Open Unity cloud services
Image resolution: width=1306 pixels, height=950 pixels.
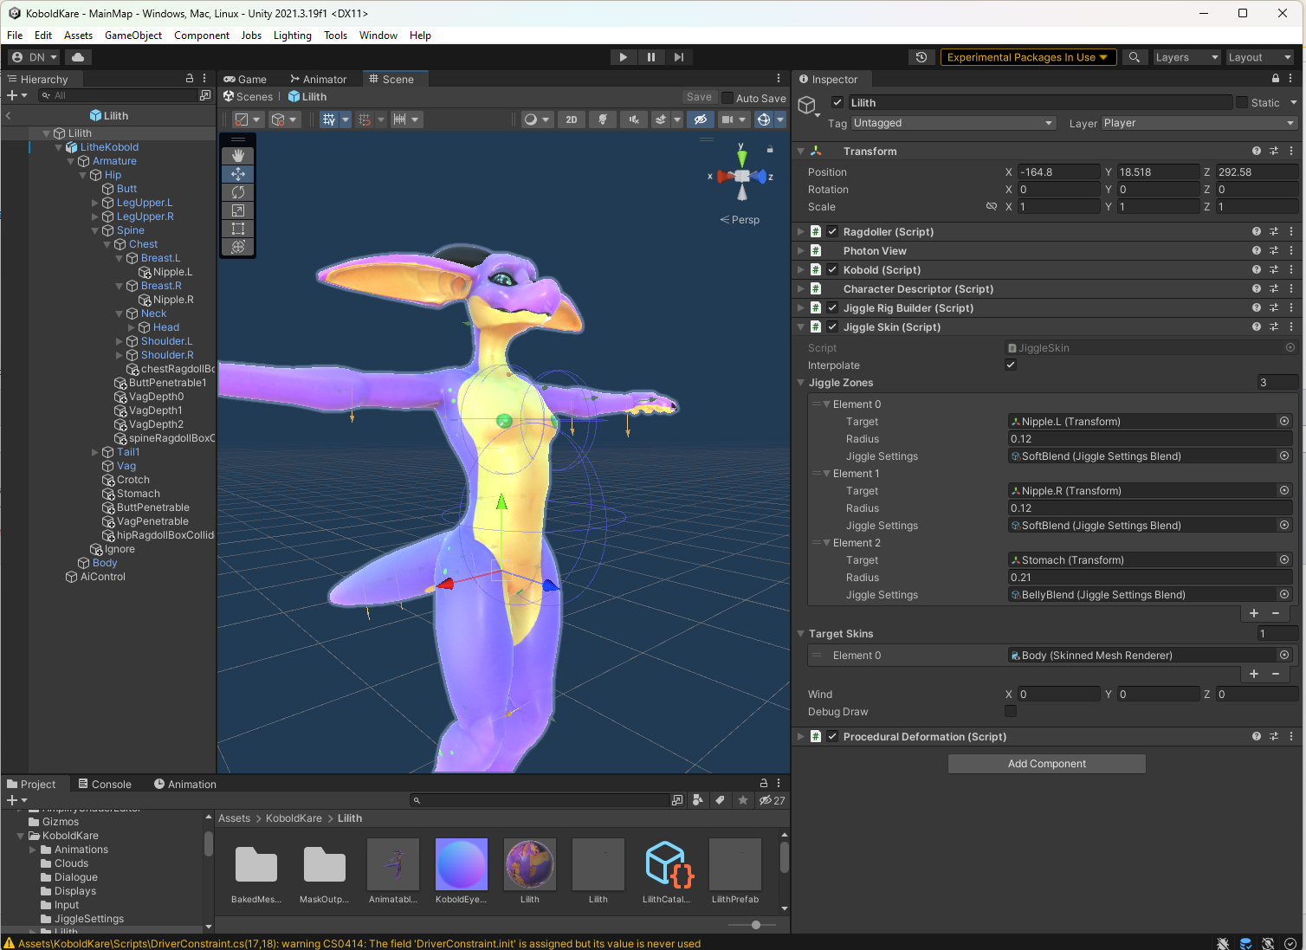78,57
